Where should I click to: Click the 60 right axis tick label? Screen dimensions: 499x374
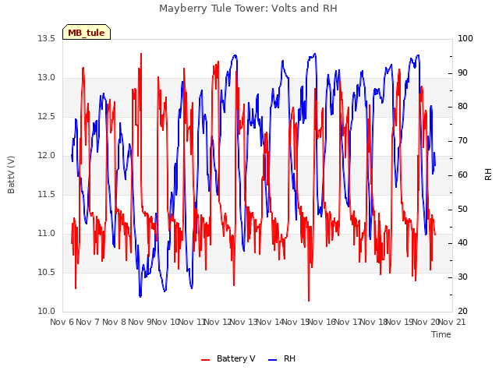pyautogui.click(x=462, y=175)
